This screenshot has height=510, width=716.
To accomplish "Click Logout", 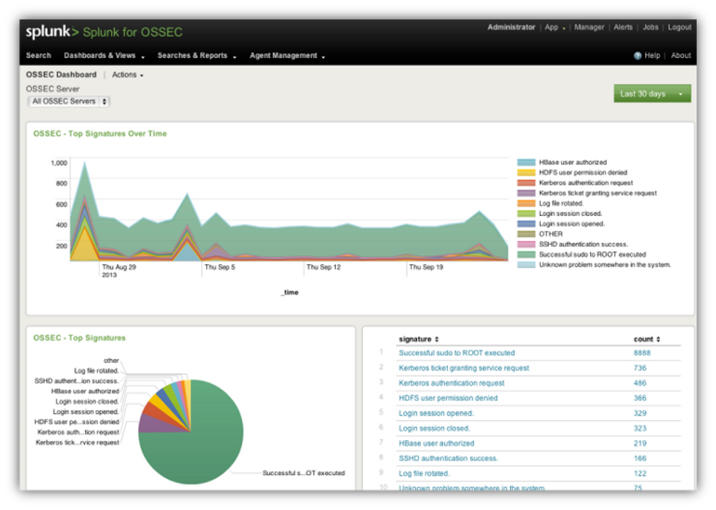I will coord(679,27).
